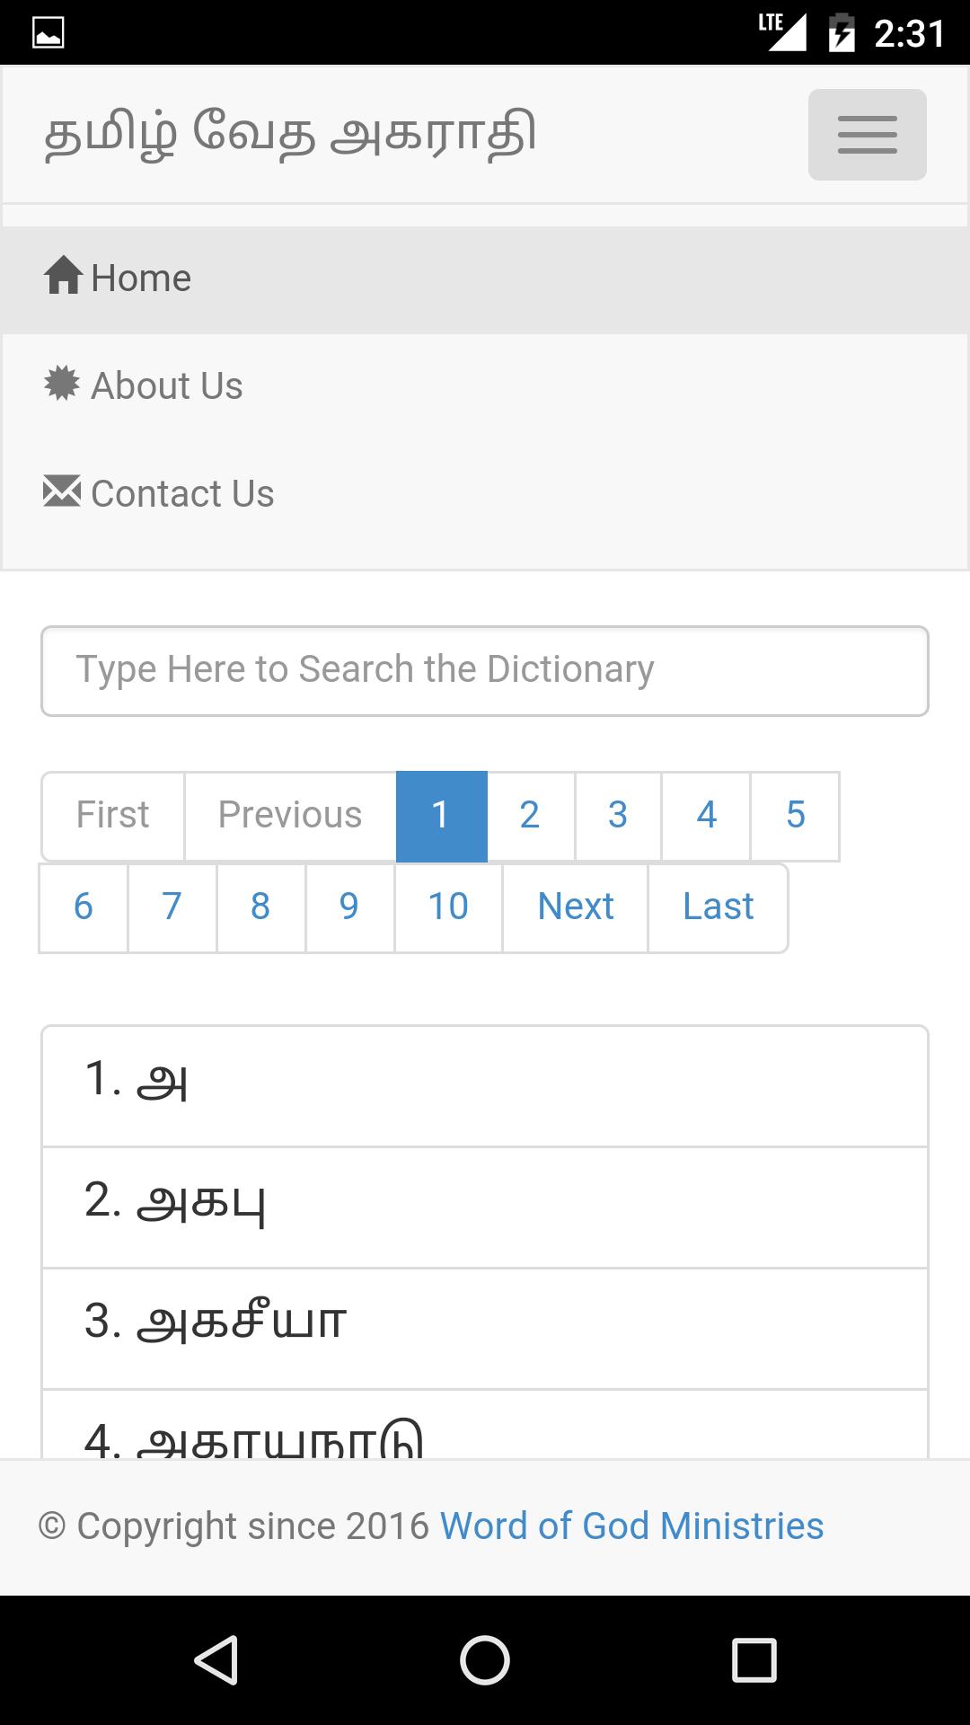Viewport: 970px width, 1725px height.
Task: Tap the Contact Us envelope icon
Action: pyautogui.click(x=62, y=491)
